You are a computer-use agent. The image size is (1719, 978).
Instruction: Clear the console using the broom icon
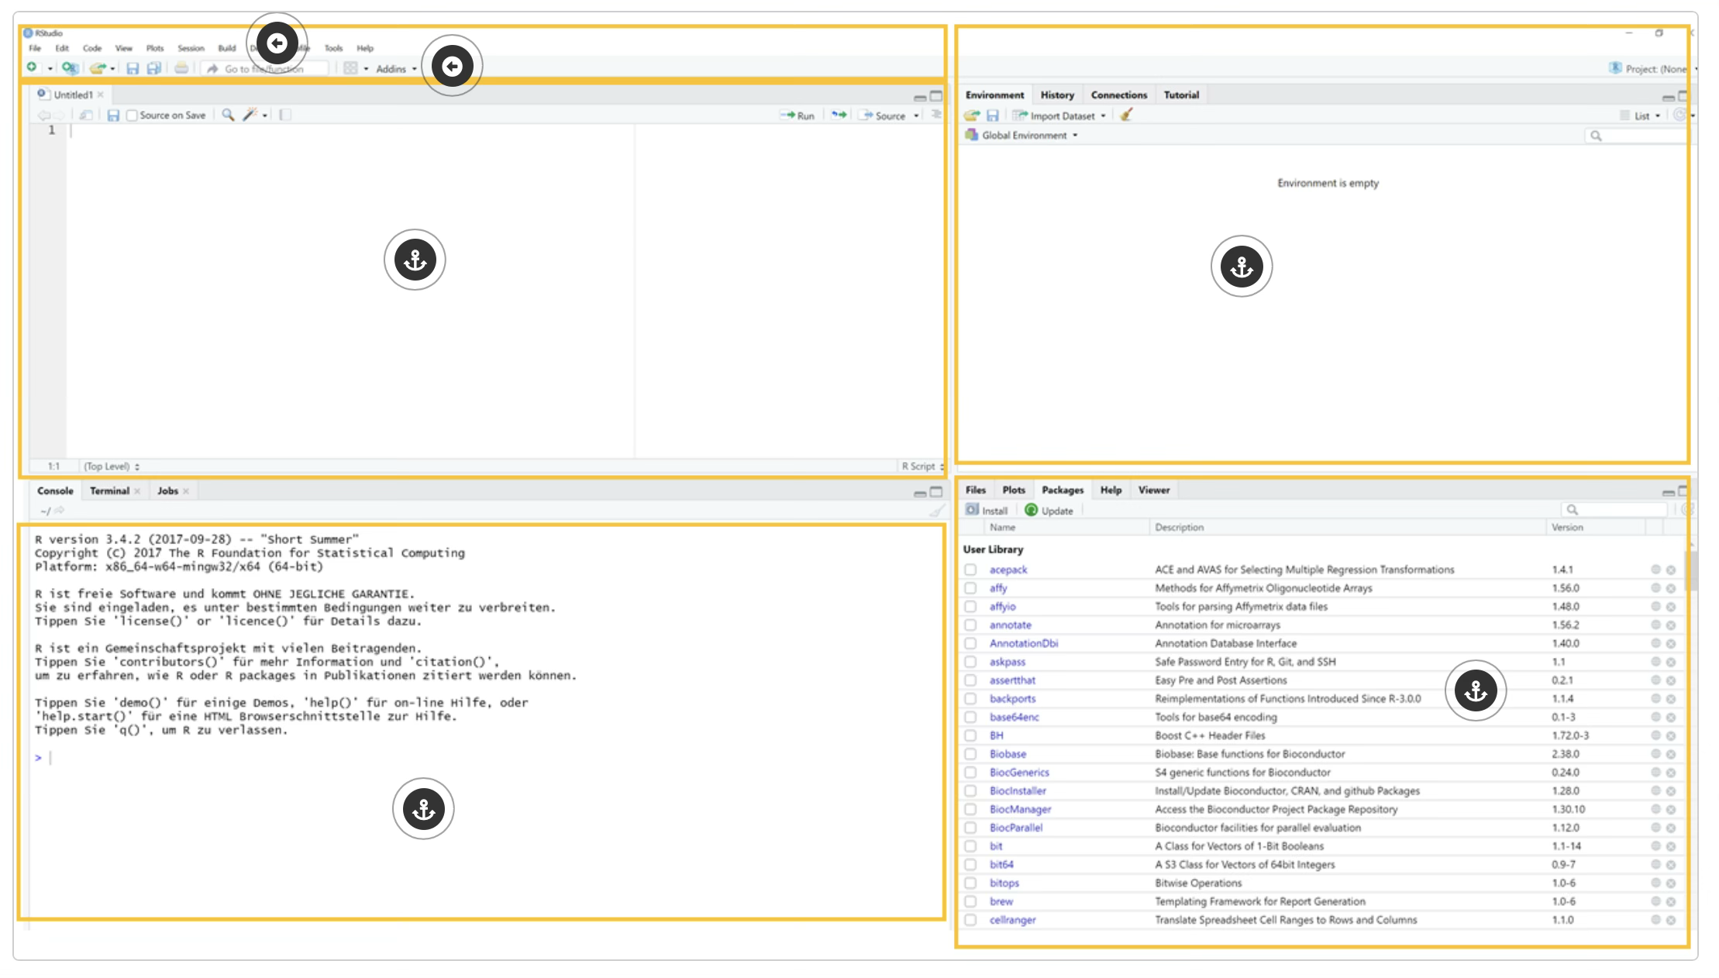coord(937,511)
